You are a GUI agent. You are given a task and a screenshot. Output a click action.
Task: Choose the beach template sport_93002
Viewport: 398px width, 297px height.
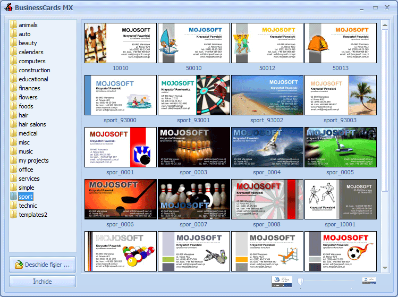pyautogui.click(x=267, y=95)
